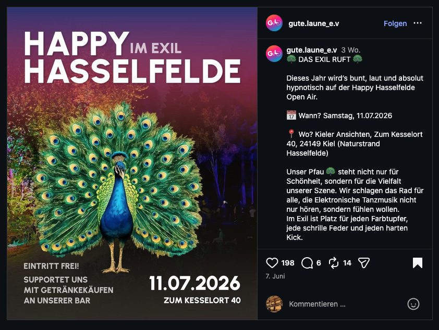View the 198 likes count
Image resolution: width=439 pixels, height=330 pixels.
(x=288, y=263)
